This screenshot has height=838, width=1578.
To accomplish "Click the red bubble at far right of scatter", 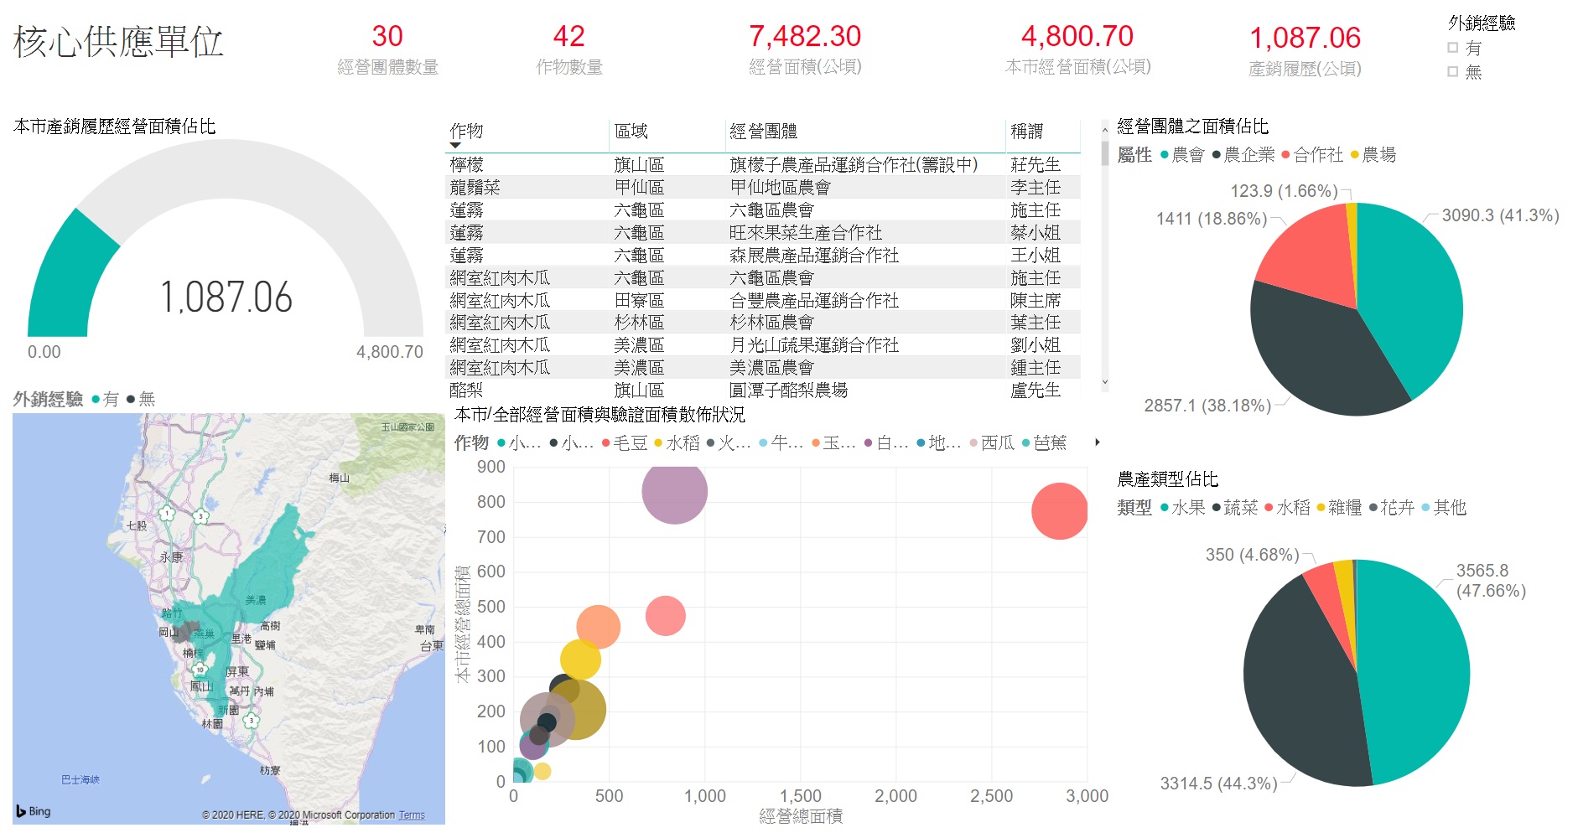I will [x=1060, y=510].
